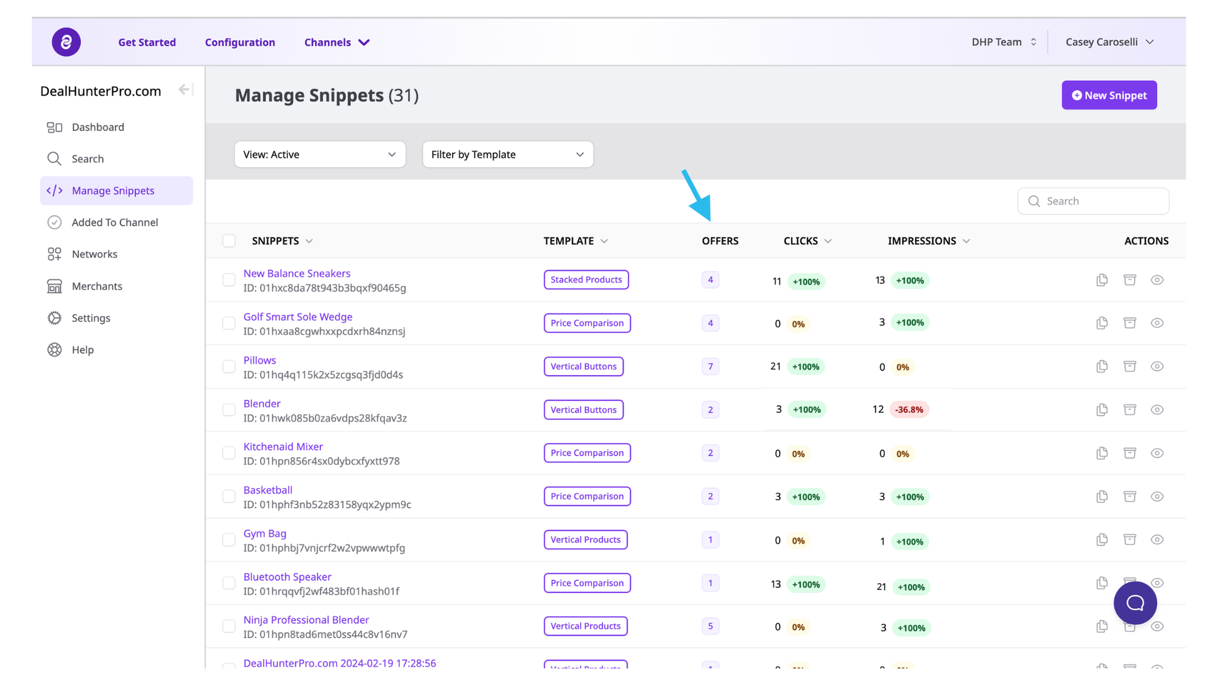The image size is (1218, 685).
Task: Open the Bluetooth Speaker snippet link
Action: point(287,577)
